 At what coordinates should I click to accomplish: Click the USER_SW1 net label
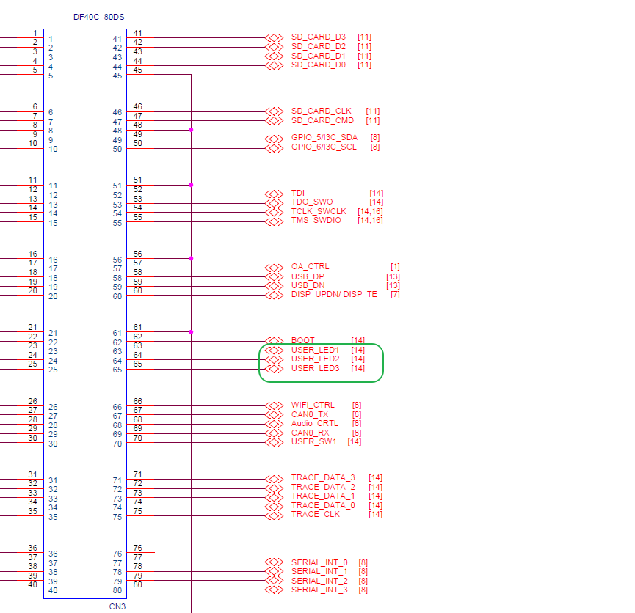point(313,441)
